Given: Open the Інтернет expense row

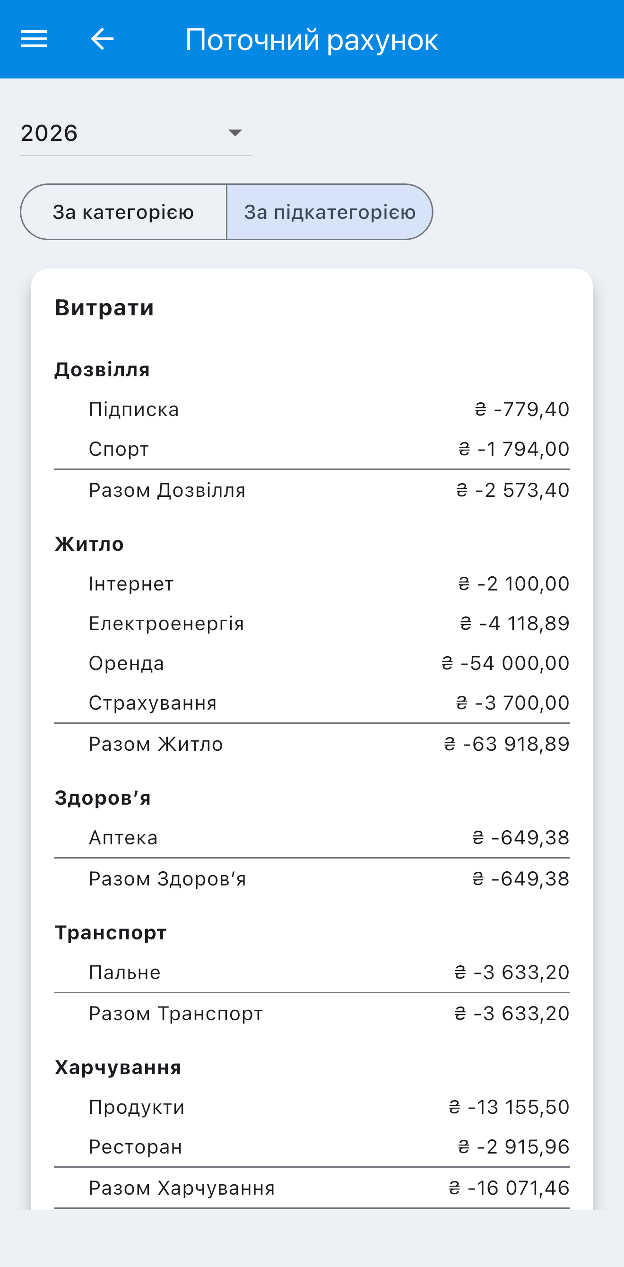Looking at the screenshot, I should pos(312,584).
